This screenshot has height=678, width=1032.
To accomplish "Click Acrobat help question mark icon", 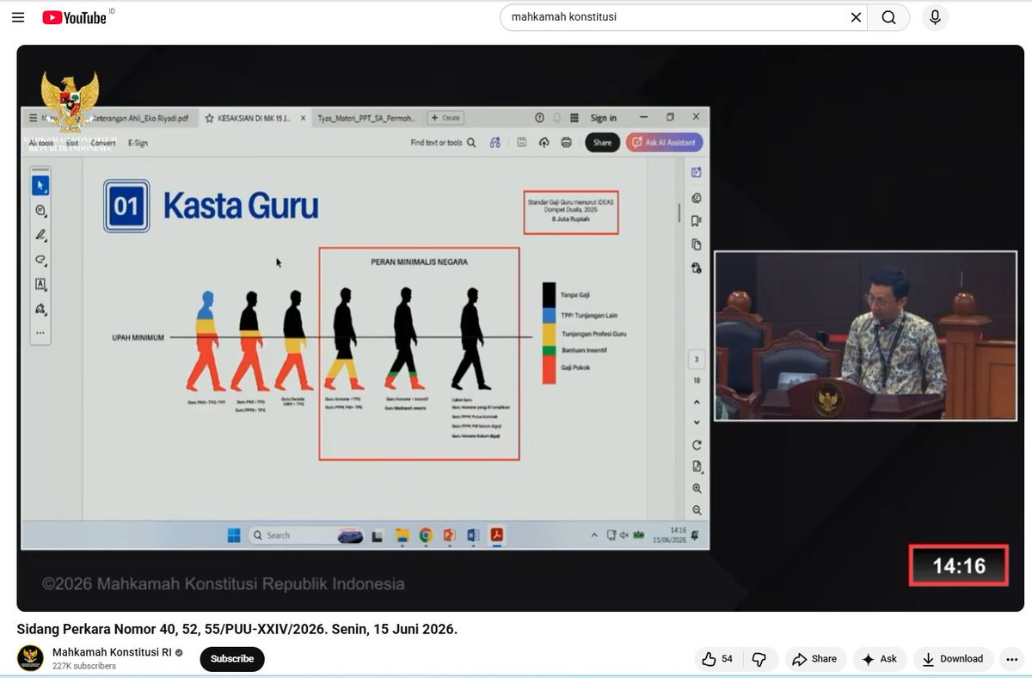I will (539, 118).
